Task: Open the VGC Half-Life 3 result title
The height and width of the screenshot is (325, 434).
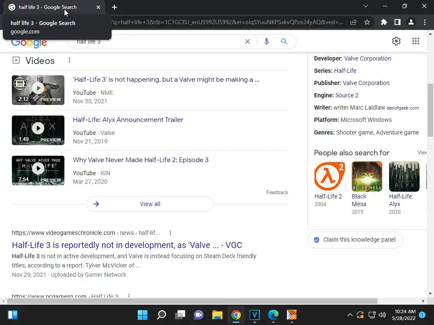Action: [x=127, y=245]
